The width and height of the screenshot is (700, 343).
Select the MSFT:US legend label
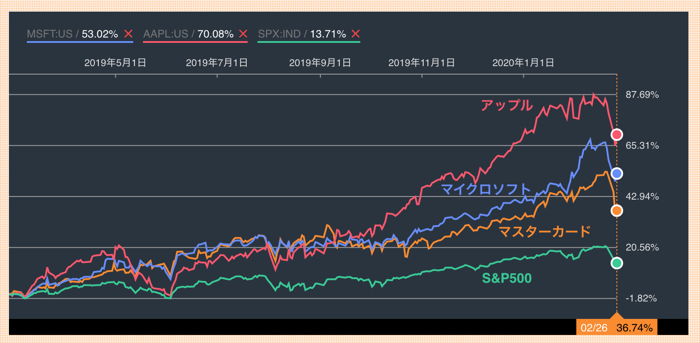click(x=50, y=34)
